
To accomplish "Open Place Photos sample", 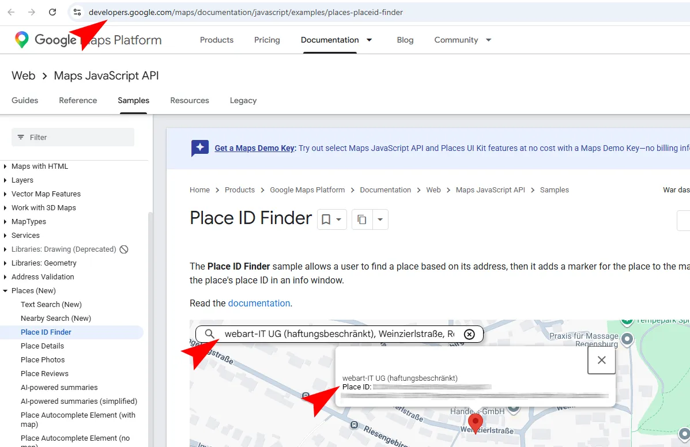I will coord(43,359).
